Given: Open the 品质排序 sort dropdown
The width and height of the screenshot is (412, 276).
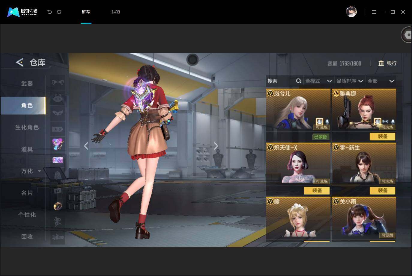Looking at the screenshot, I should (350, 81).
